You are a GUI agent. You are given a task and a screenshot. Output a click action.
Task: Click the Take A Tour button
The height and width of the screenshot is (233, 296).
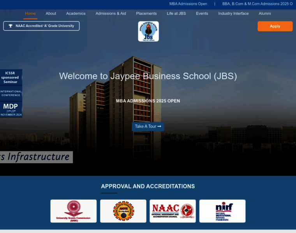click(148, 127)
